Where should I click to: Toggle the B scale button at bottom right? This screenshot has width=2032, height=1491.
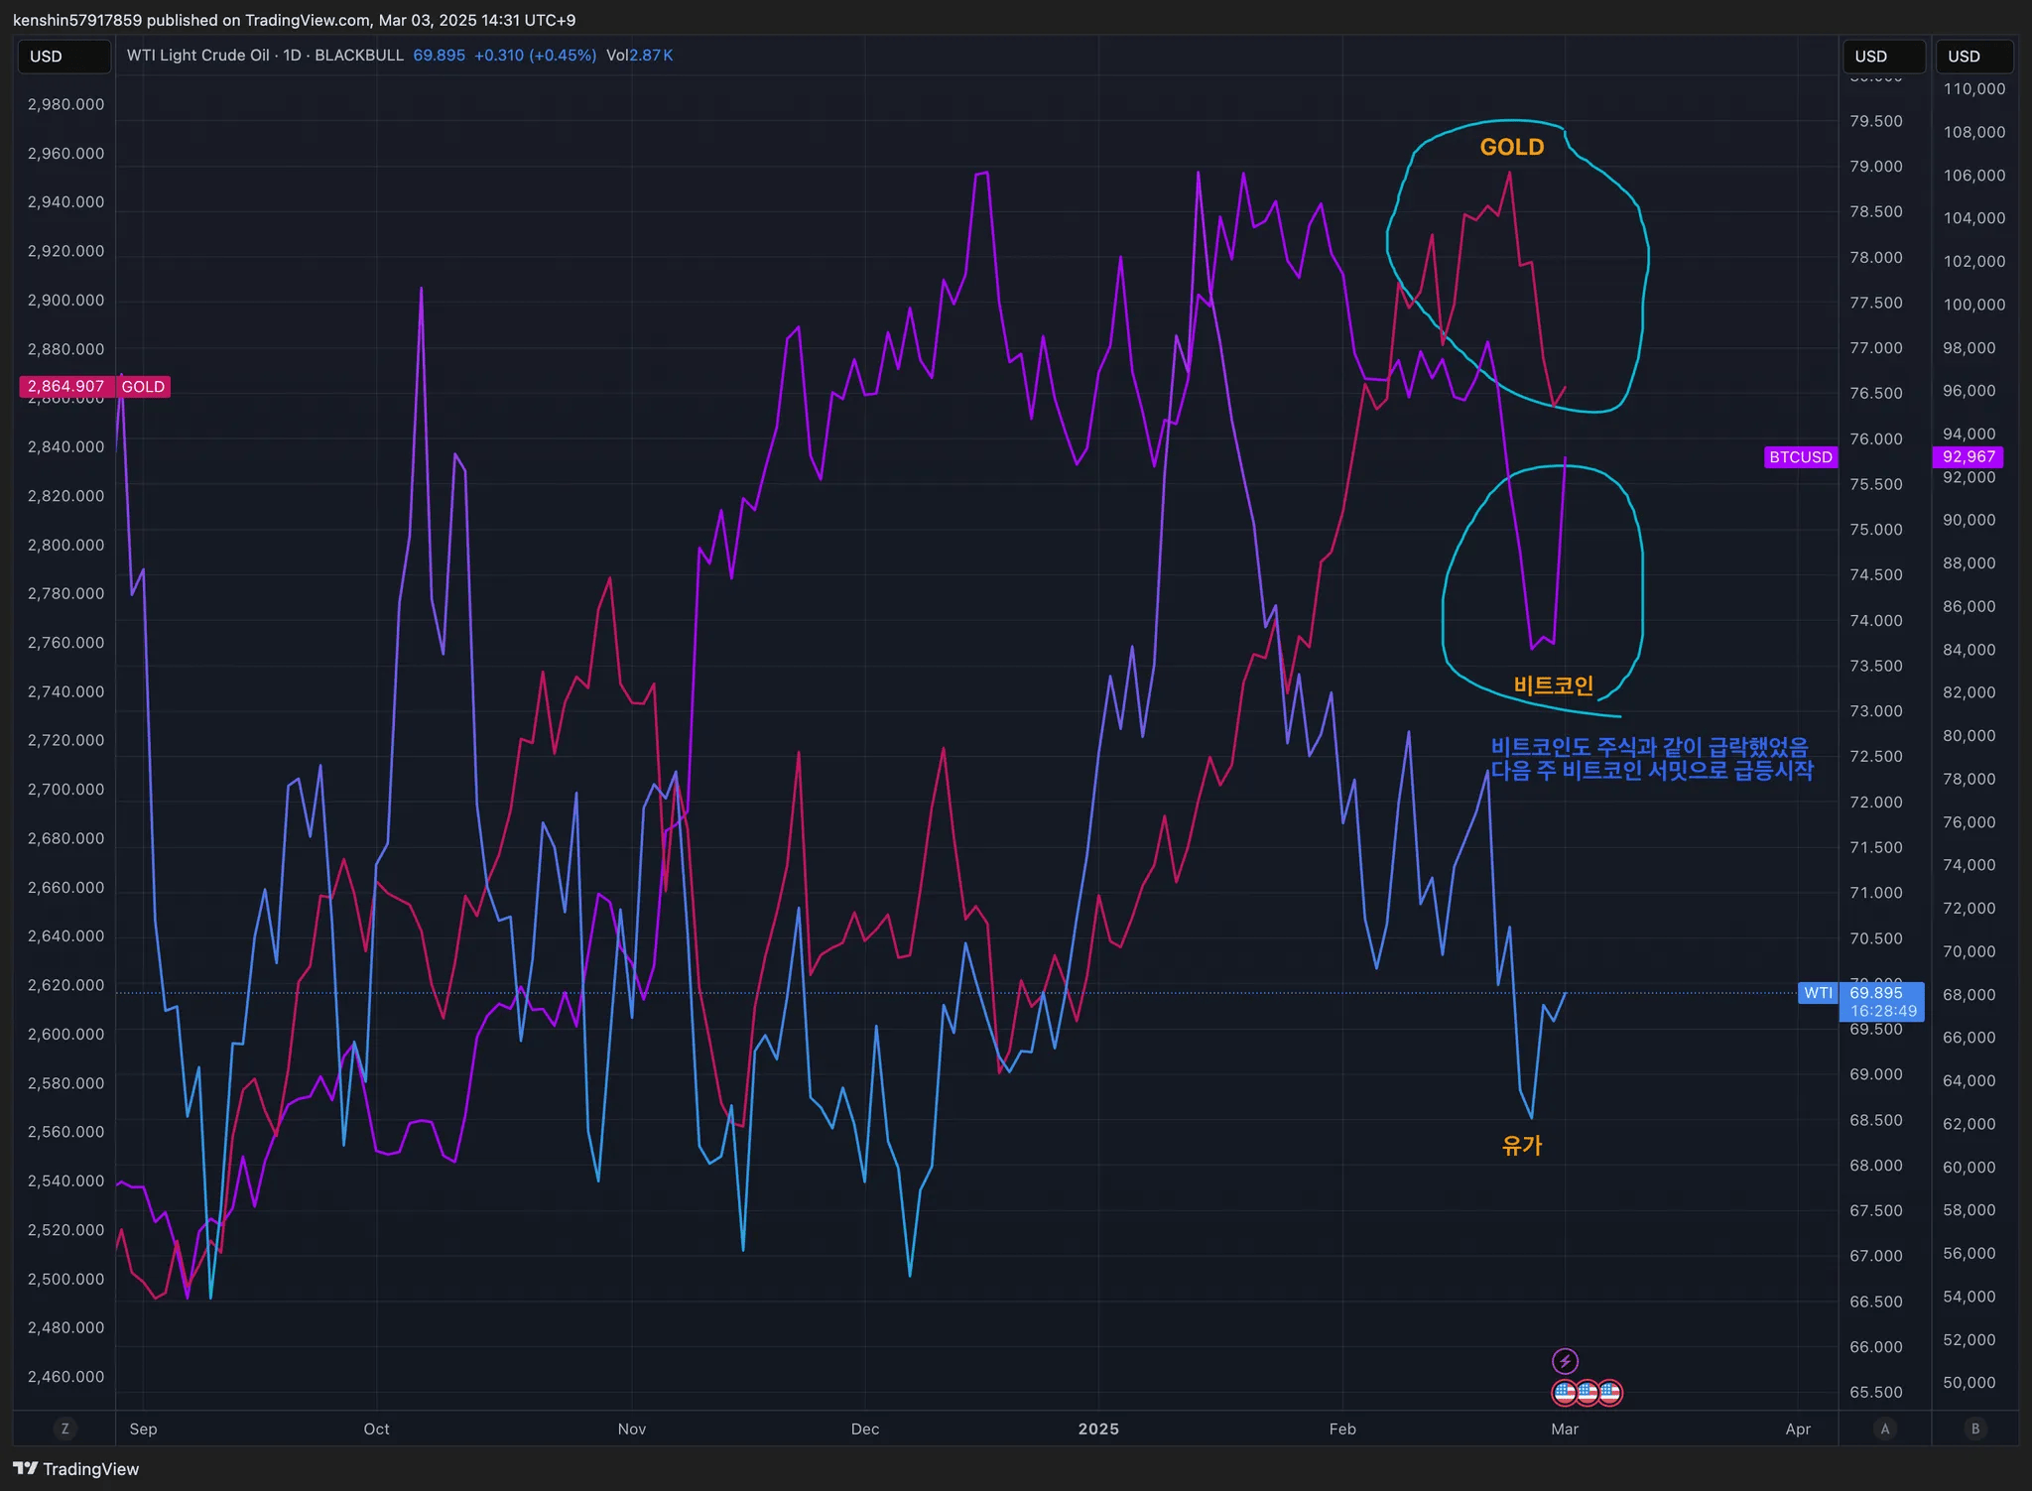[1975, 1429]
